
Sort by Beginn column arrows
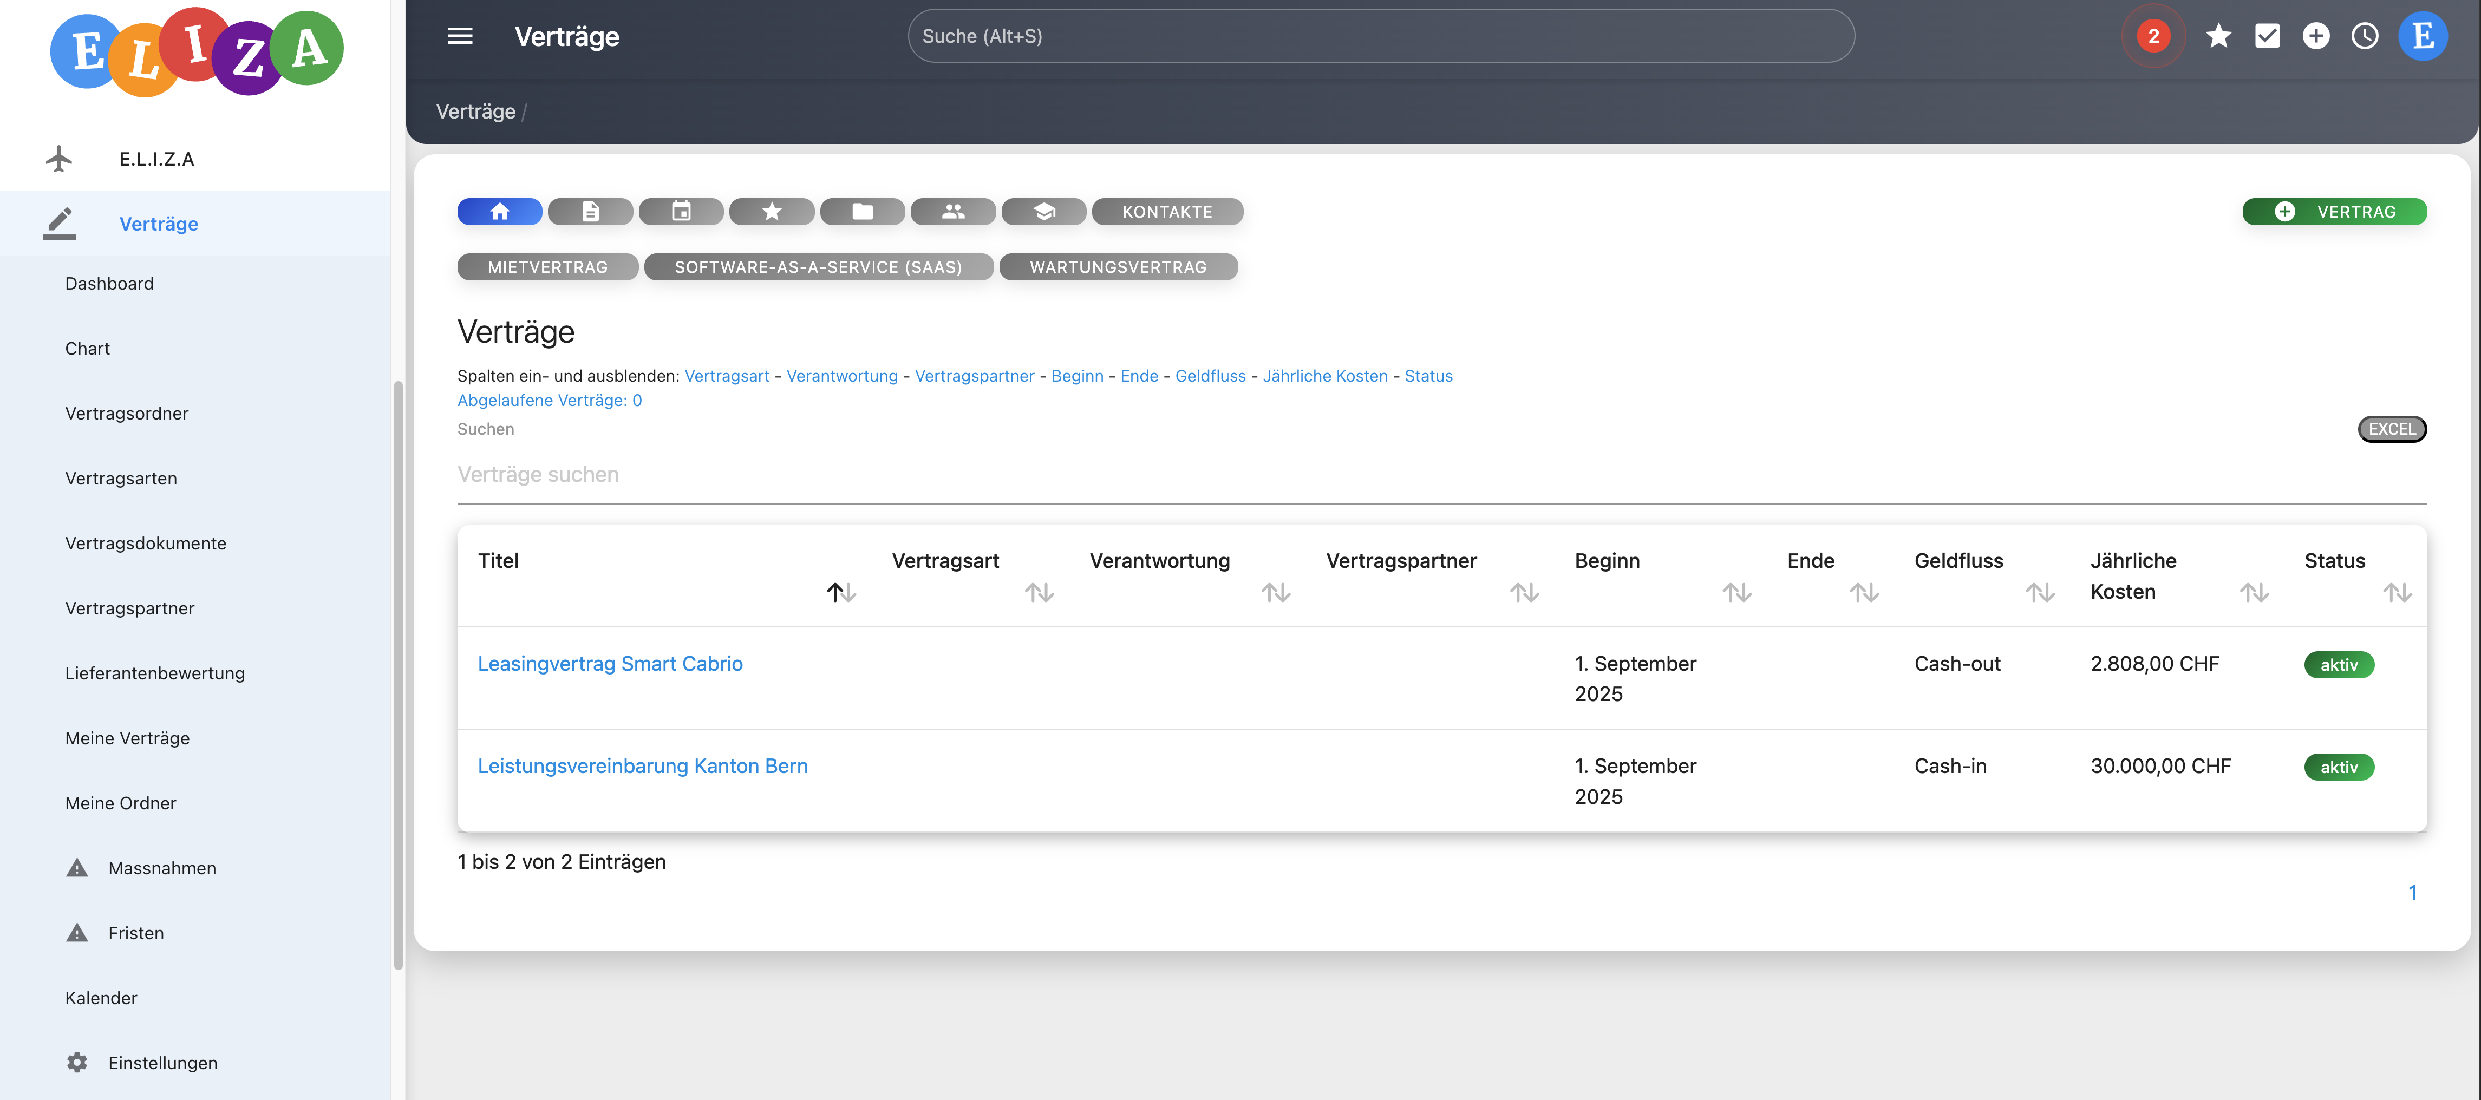tap(1736, 592)
